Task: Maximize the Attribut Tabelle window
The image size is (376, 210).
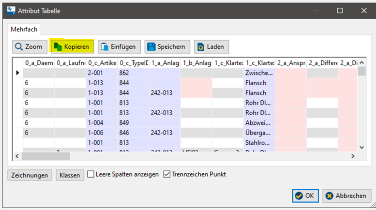Action: pyautogui.click(x=340, y=10)
